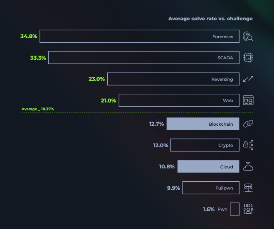Click the chart title 'Average solve rate vs. challenge'
This screenshot has height=229, width=274.
210,19
